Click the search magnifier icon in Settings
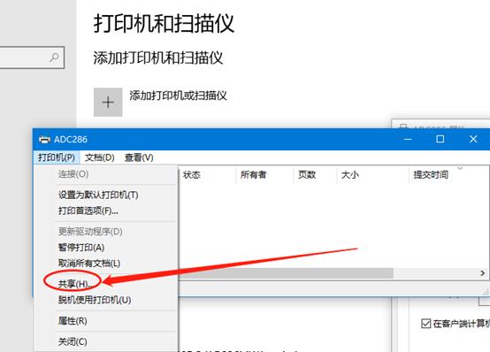This screenshot has width=490, height=352. click(54, 57)
